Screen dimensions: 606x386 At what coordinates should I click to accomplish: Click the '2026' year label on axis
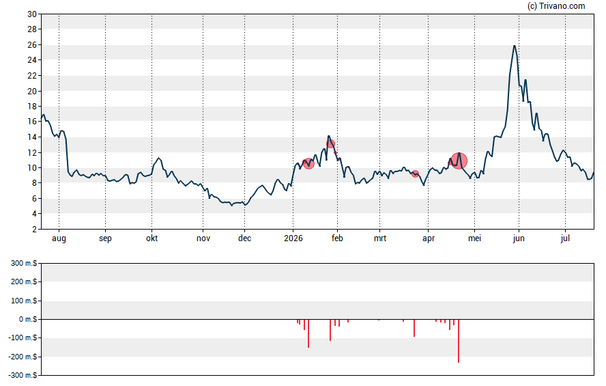pos(293,238)
